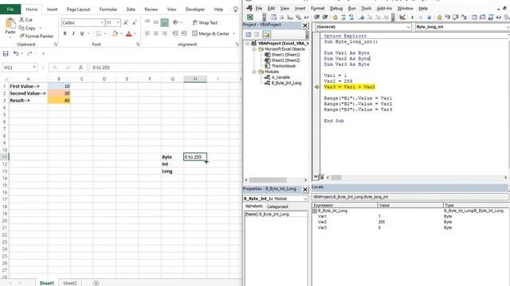
Task: Click the Tell Me lightbulb icon
Action: (x=236, y=10)
